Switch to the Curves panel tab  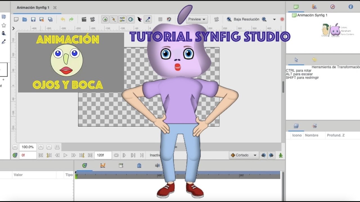click(103, 166)
